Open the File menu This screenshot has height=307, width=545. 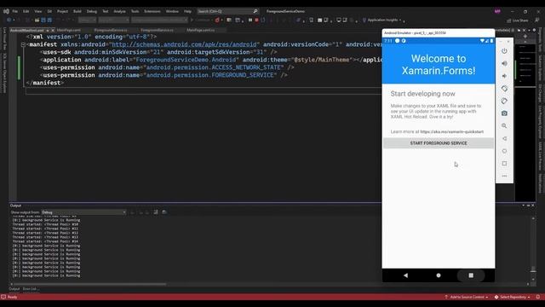15,11
